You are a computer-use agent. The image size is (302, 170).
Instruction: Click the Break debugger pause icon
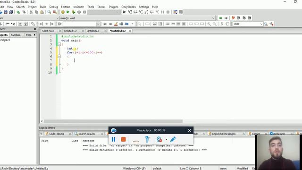click(x=162, y=12)
